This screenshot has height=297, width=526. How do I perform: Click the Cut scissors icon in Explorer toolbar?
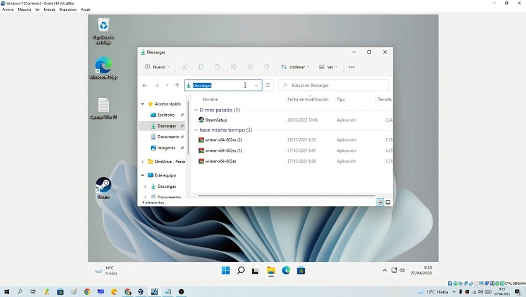184,67
